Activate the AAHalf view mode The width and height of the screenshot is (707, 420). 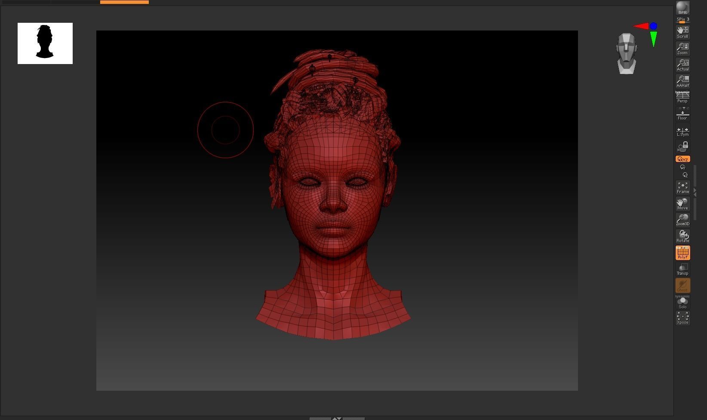pyautogui.click(x=682, y=81)
